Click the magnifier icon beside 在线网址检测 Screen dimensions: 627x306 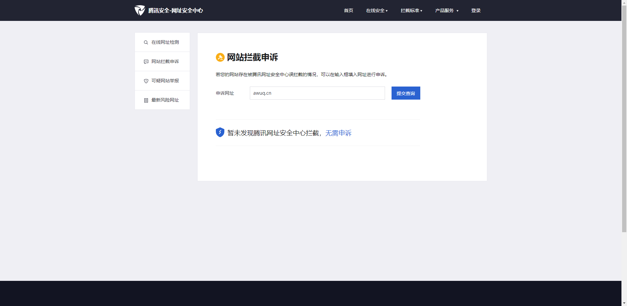[146, 42]
